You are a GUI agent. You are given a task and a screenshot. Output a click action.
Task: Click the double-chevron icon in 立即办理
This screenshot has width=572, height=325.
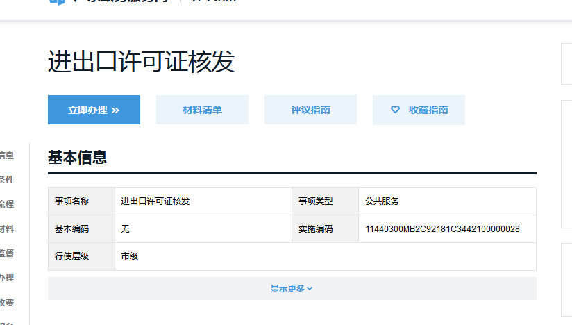(x=115, y=110)
